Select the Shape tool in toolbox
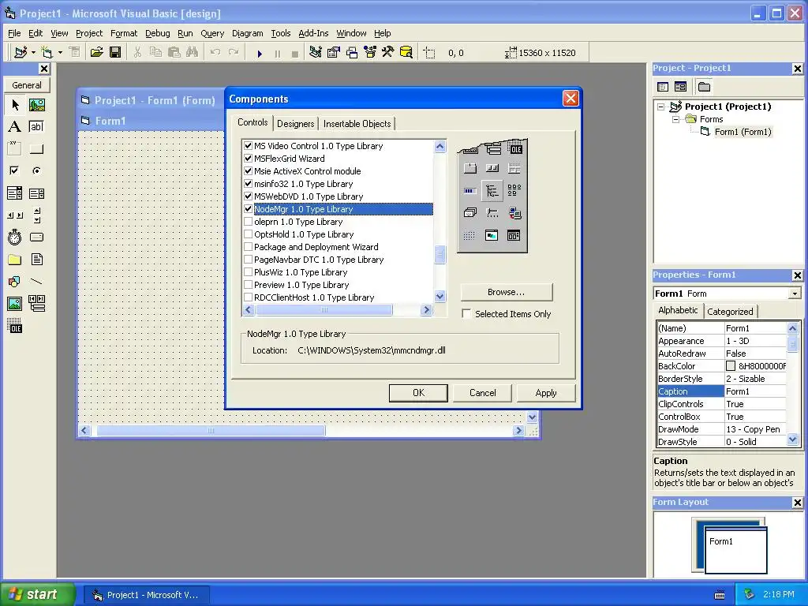This screenshot has width=808, height=606. click(15, 282)
